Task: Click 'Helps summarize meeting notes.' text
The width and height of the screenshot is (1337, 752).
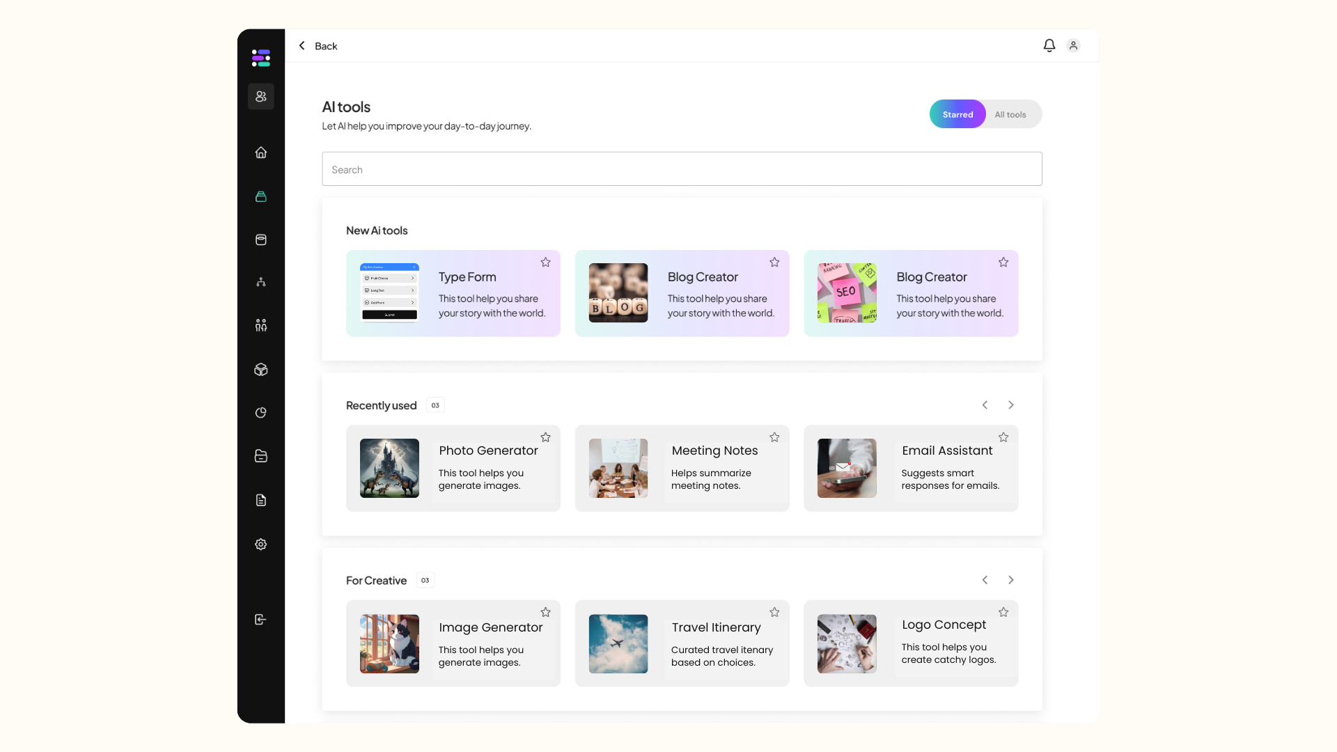Action: 711,479
